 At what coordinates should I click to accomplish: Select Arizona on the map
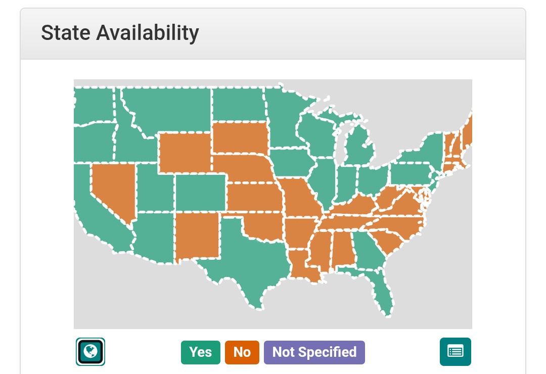tap(154, 235)
